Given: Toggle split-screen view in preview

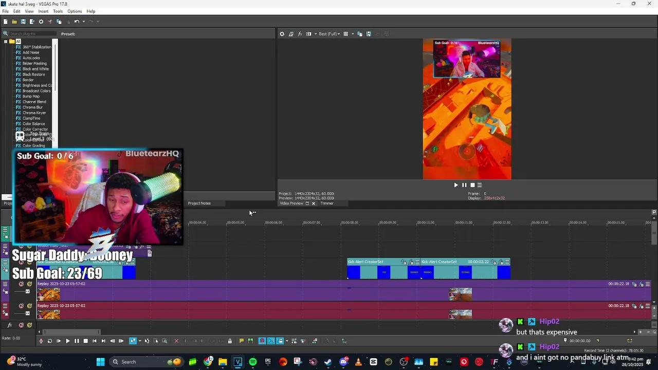Looking at the screenshot, I should [308, 34].
